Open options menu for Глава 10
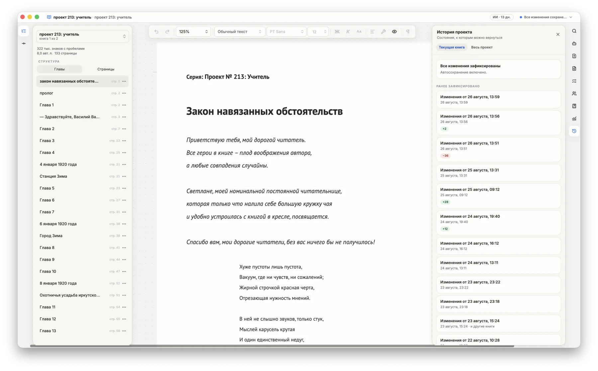This screenshot has width=598, height=371. [x=124, y=271]
